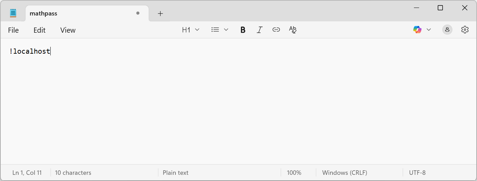Click in the text editing area
Viewport: 477px width, 181px height.
(238, 103)
